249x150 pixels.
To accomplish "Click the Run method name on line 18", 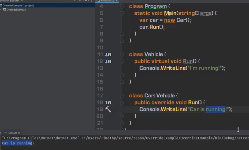I will click(193, 103).
